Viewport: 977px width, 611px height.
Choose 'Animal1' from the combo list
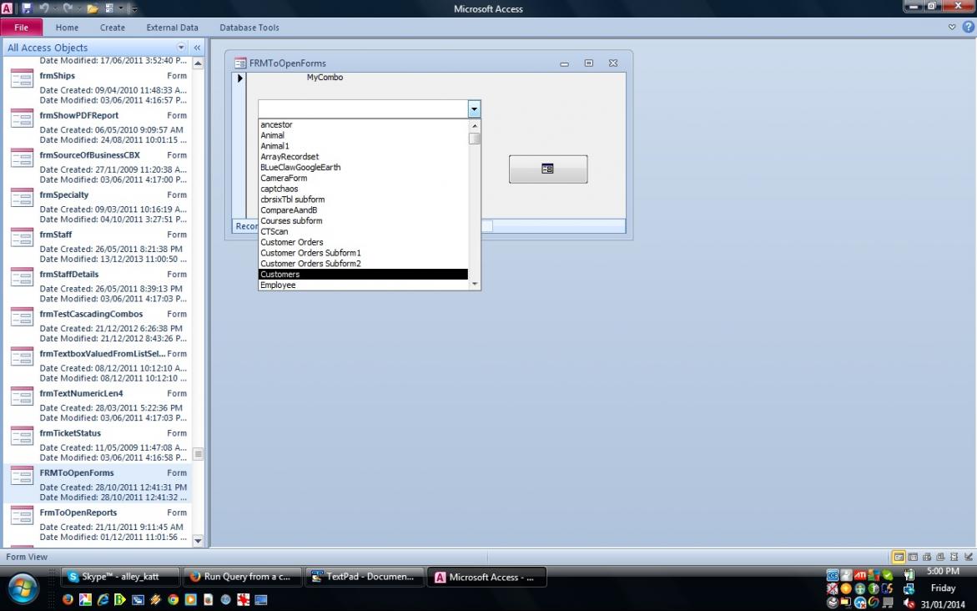(x=363, y=146)
